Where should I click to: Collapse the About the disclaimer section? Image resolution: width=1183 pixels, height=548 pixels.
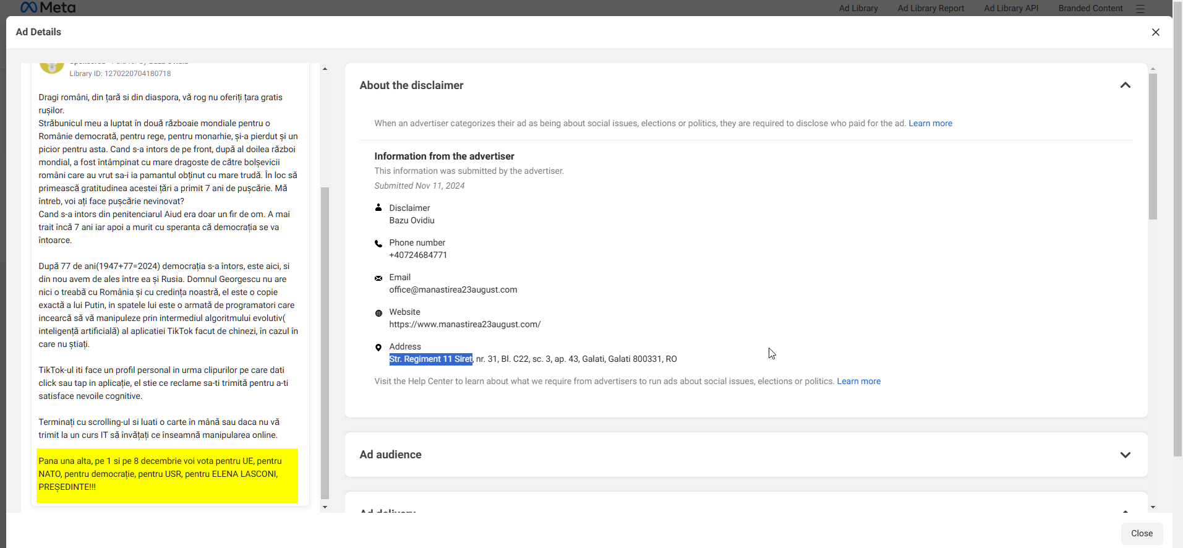[x=1125, y=85]
